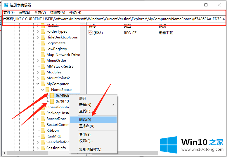Click the Registry Editor title bar icon
The image size is (227, 157).
click(6, 5)
